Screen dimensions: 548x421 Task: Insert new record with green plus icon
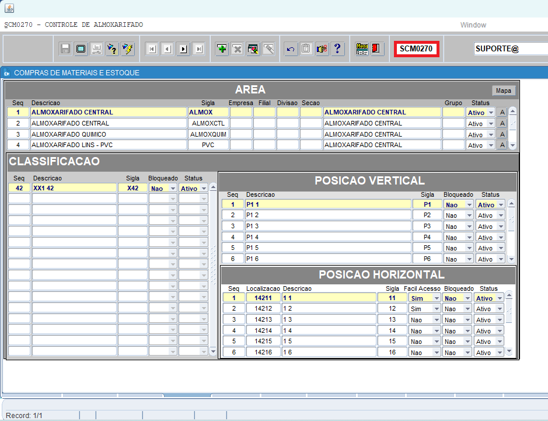point(222,49)
